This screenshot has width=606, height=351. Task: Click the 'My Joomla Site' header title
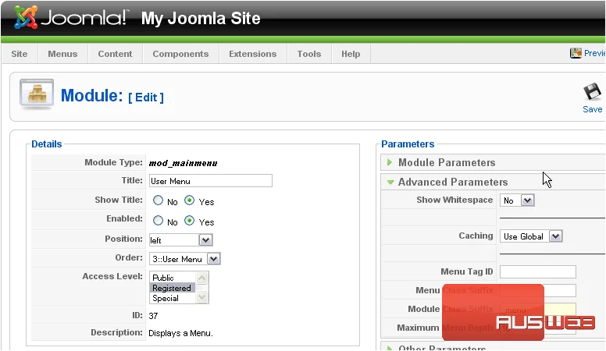point(201,18)
